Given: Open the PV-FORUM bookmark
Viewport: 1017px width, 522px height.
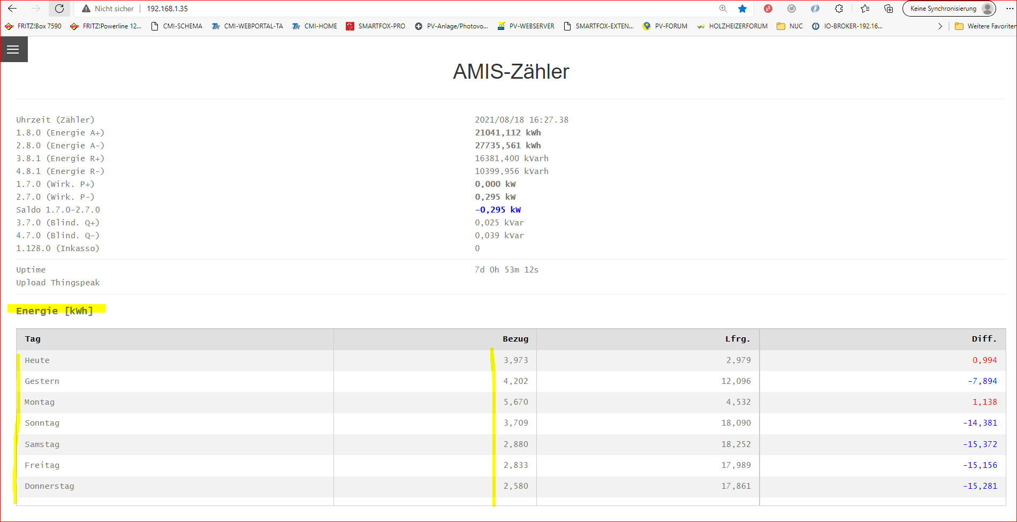Looking at the screenshot, I should click(665, 26).
